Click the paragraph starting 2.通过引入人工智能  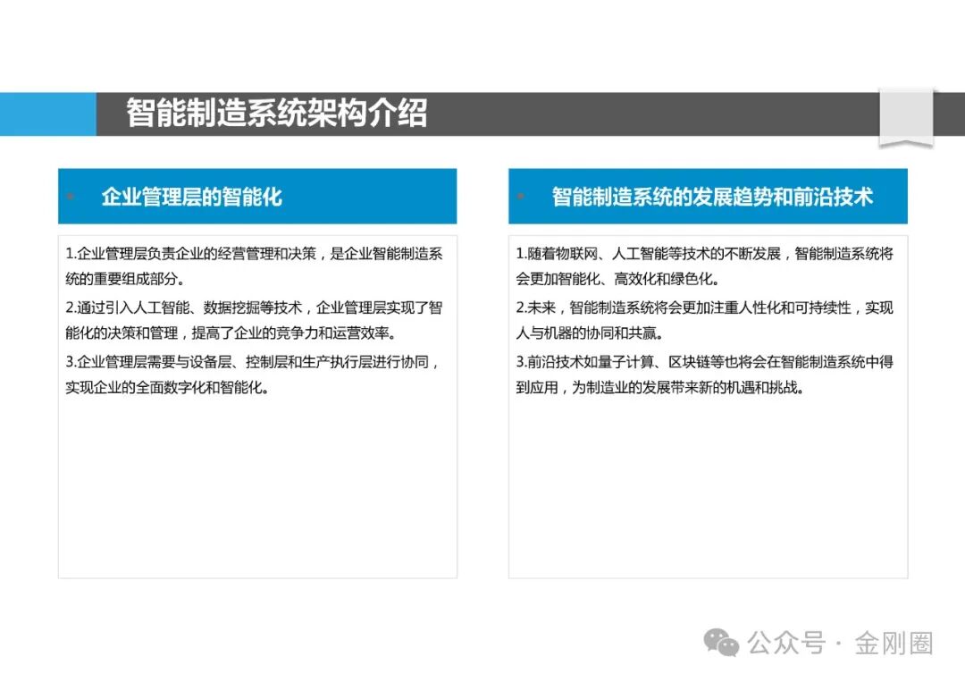tap(254, 320)
